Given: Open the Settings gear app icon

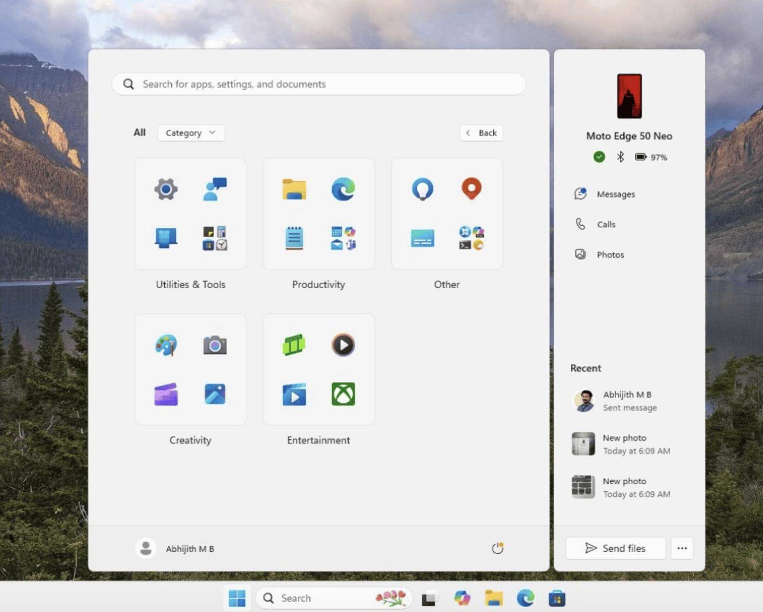Looking at the screenshot, I should [x=166, y=189].
